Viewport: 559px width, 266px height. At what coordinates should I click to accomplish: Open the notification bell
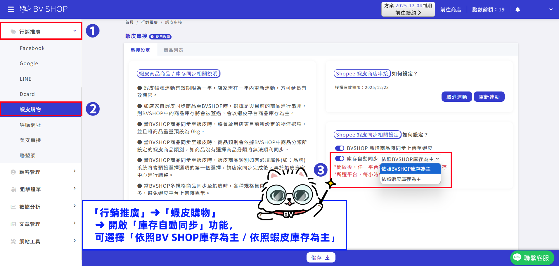click(518, 9)
